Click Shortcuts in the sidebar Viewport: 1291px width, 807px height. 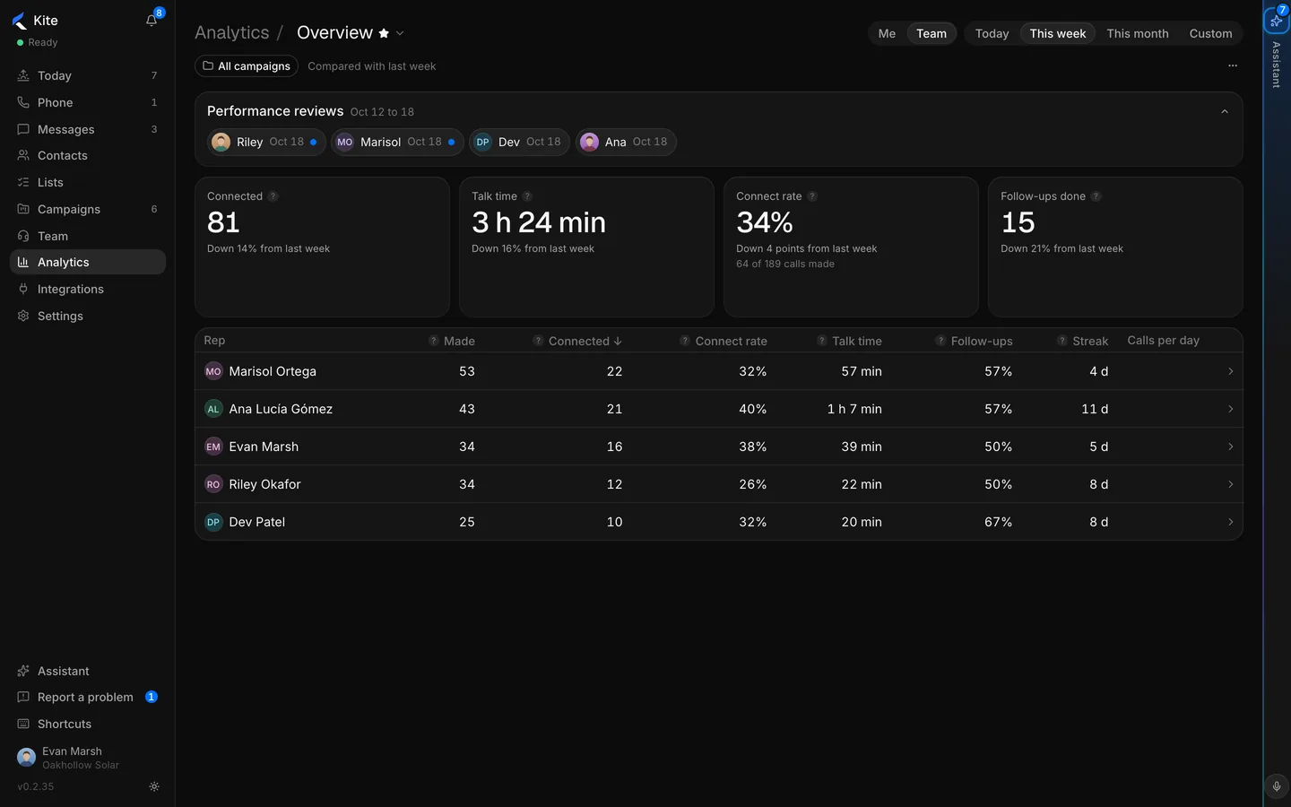point(88,724)
